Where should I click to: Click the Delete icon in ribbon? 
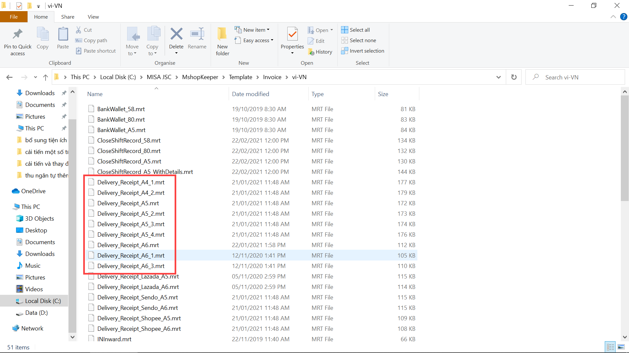click(176, 34)
